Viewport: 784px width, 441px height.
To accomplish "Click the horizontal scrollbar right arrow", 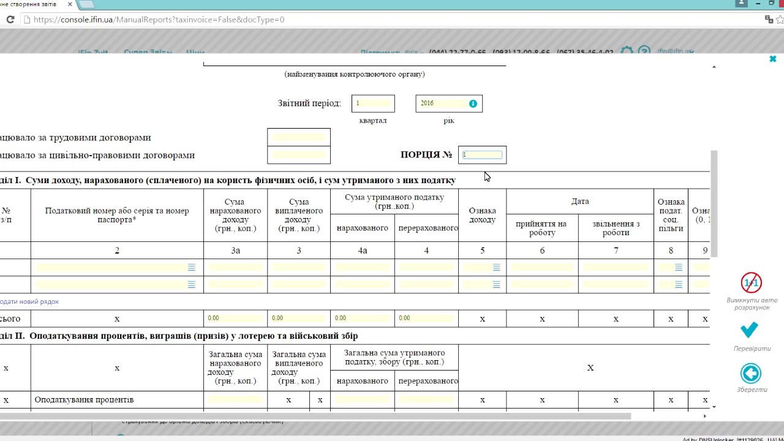I will (705, 416).
